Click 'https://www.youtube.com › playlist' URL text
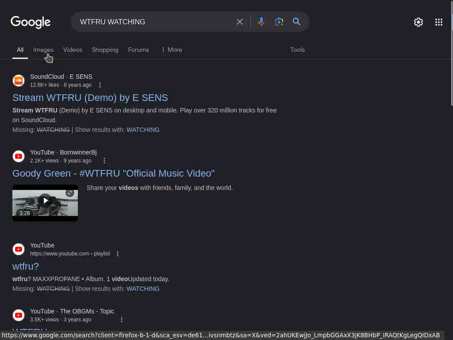Image resolution: width=453 pixels, height=340 pixels. click(70, 254)
